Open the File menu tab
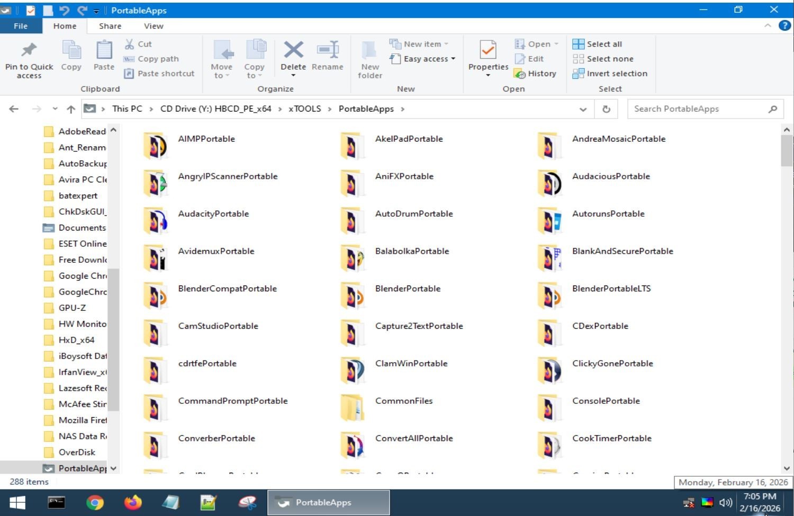The width and height of the screenshot is (794, 516). (21, 26)
